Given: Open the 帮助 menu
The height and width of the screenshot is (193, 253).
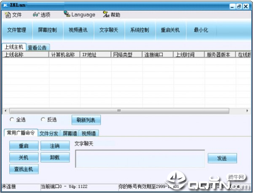Looking at the screenshot, I should [x=115, y=15].
